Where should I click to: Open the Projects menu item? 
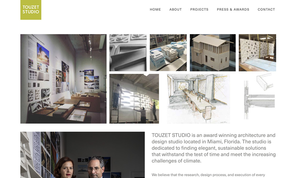[x=199, y=9]
